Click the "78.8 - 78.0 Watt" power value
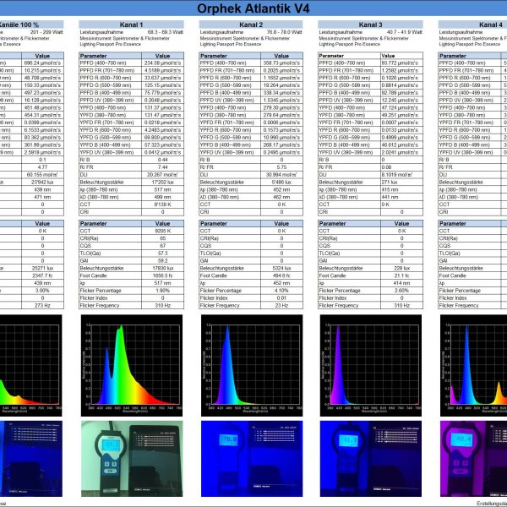Screen dimensions: 507x507 284,32
